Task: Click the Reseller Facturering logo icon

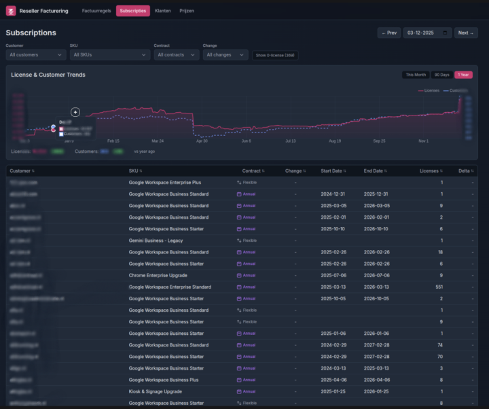Action: point(12,11)
